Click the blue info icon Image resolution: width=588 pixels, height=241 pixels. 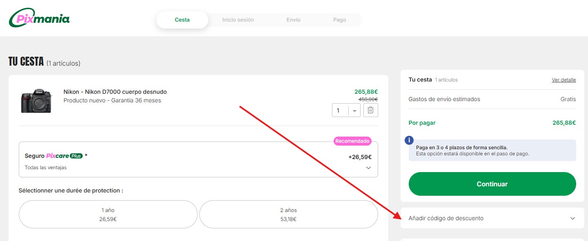[409, 140]
